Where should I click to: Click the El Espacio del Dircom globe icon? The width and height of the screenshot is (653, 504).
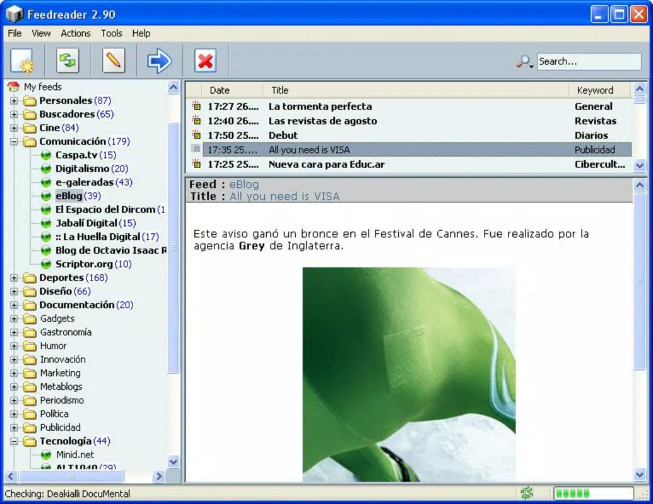click(x=46, y=210)
